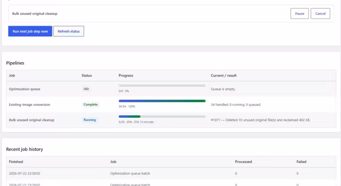Screen dimensions: 341x186
Task: Click the Optimization queue progress bar
Action: 162,86
